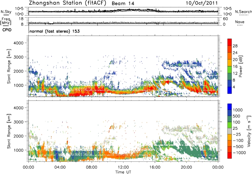Select the "Power [dB]" colorbar title
The image size is (252, 174).
240,66
